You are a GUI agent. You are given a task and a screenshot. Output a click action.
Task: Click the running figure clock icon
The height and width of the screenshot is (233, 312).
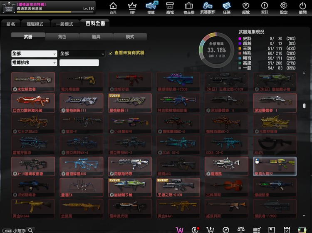click(x=195, y=230)
